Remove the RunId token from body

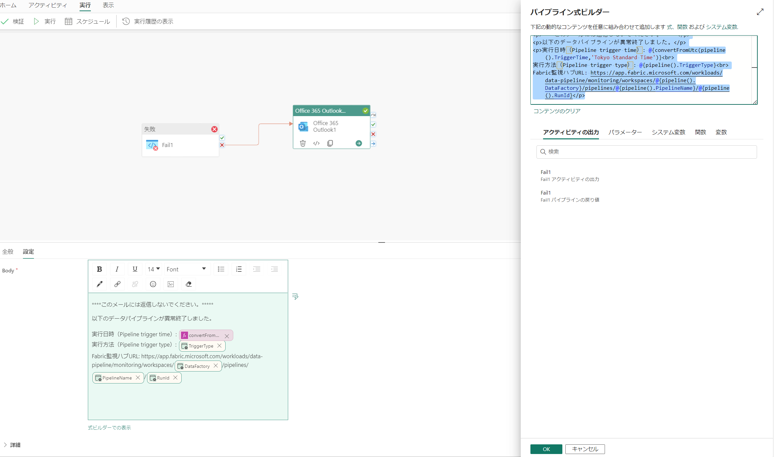click(x=175, y=378)
